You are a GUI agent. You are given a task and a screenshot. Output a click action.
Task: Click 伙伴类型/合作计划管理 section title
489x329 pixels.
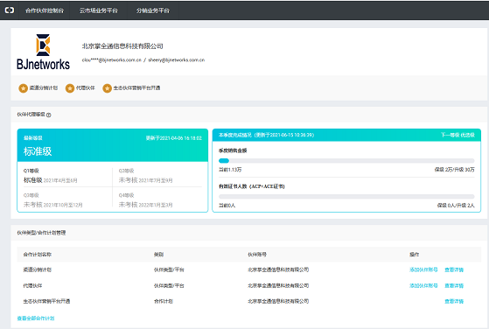coord(41,233)
